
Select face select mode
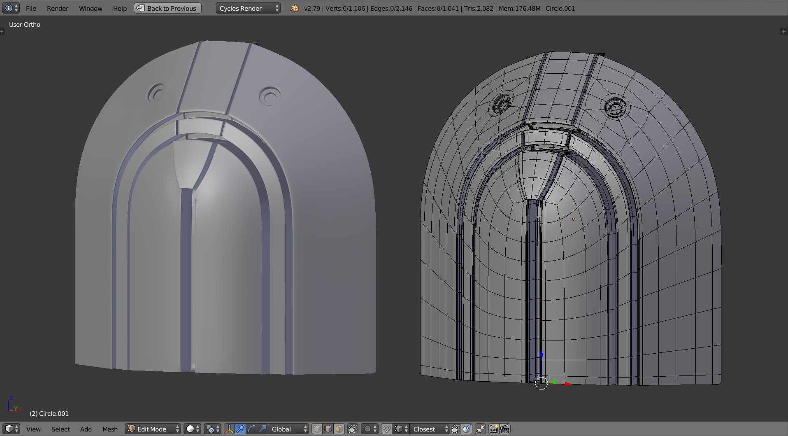[339, 429]
